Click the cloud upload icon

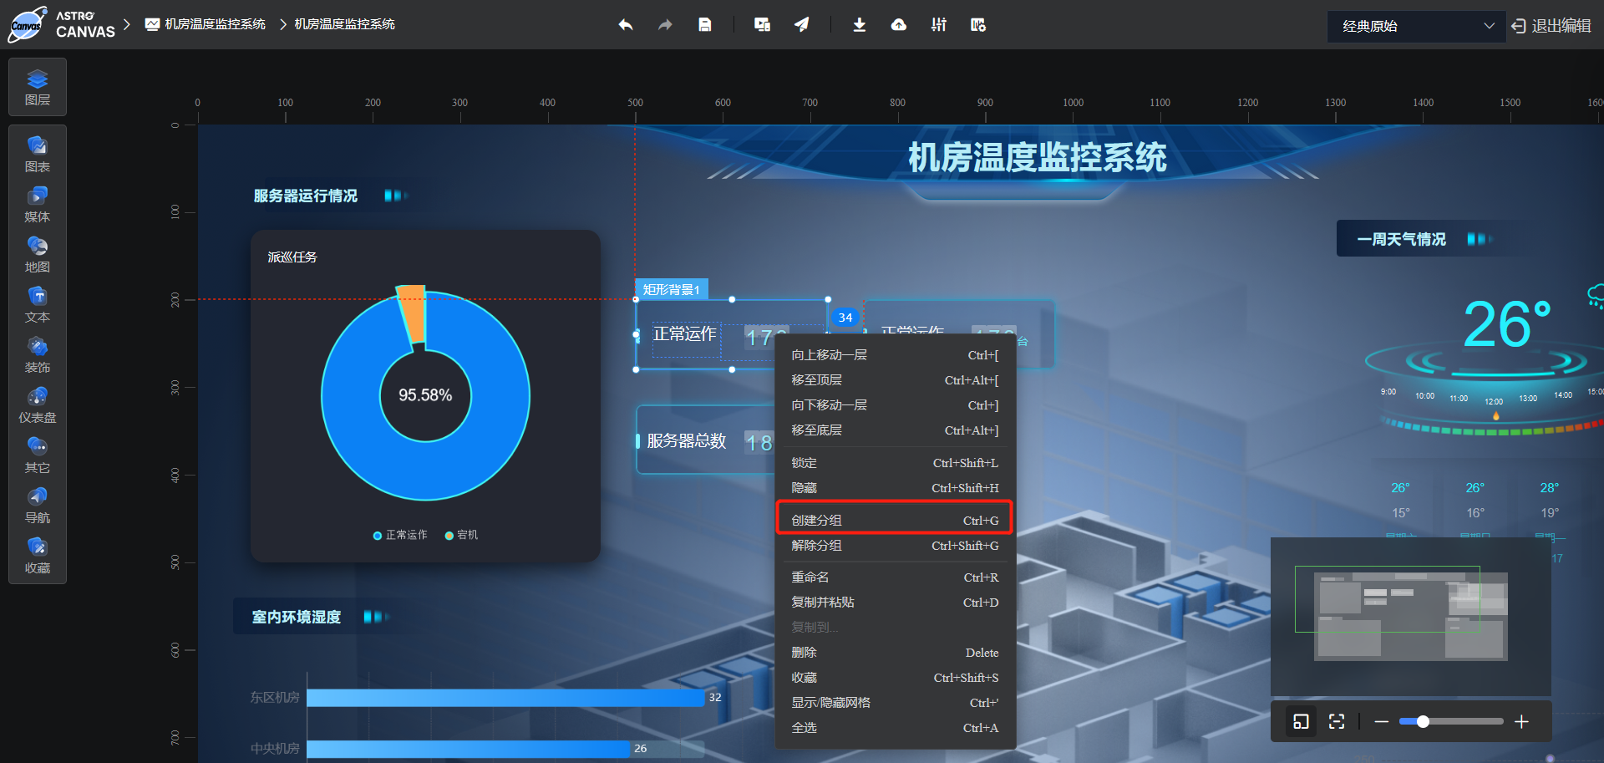point(899,25)
